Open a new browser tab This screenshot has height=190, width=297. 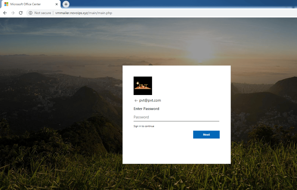point(66,4)
